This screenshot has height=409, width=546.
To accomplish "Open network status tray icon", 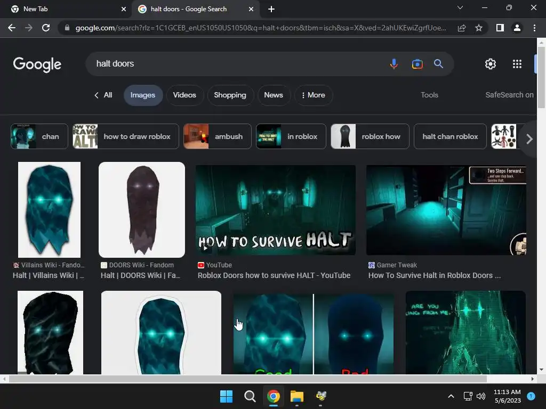I will (468, 396).
